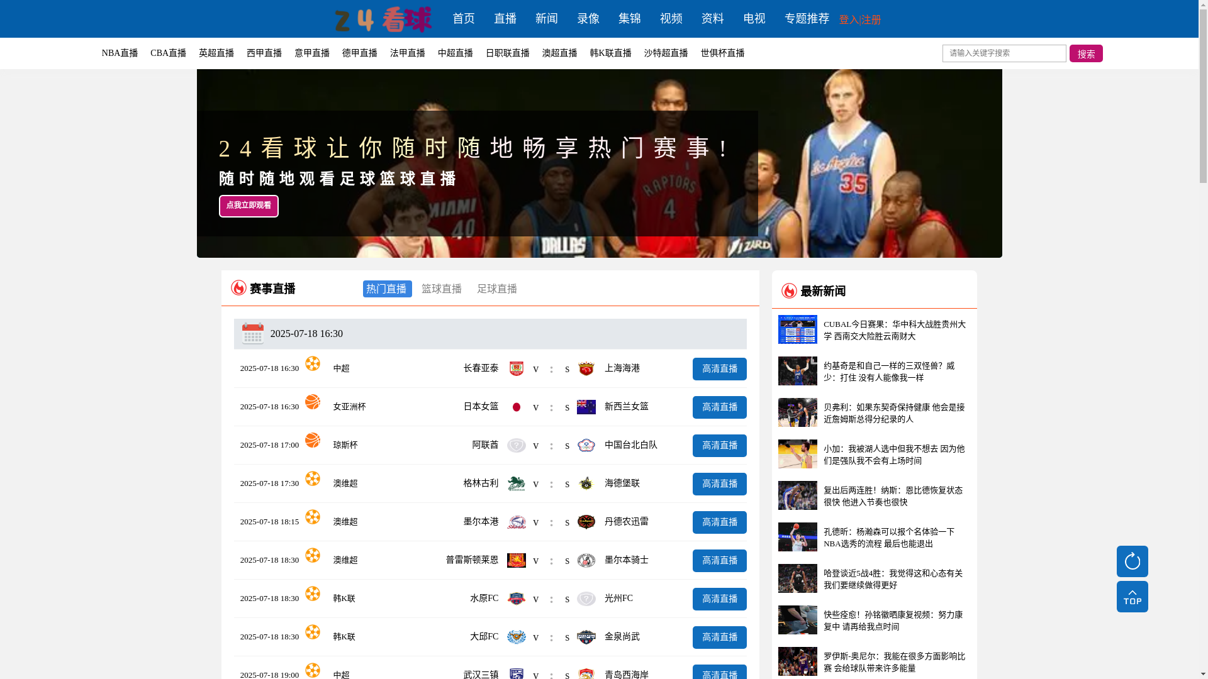Click the 水原FC team logo
Viewport: 1208px width, 679px height.
517,599
